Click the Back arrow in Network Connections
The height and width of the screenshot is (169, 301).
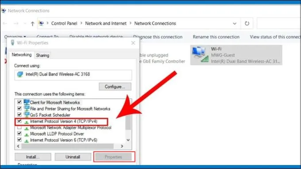pos(5,23)
